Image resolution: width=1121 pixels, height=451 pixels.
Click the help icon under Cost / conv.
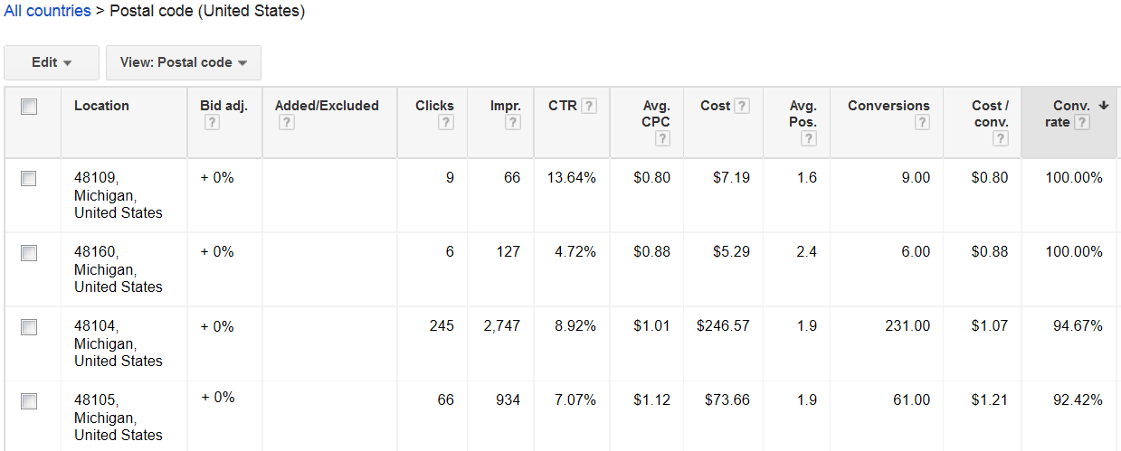click(x=1000, y=138)
